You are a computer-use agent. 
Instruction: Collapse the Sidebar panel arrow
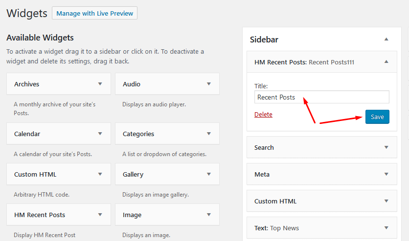[x=386, y=39]
